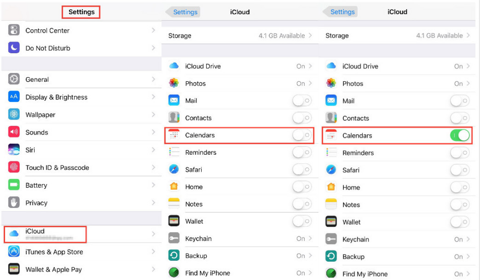Tap Backup icon in middle iCloud panel
This screenshot has height=280, width=480.
[174, 256]
